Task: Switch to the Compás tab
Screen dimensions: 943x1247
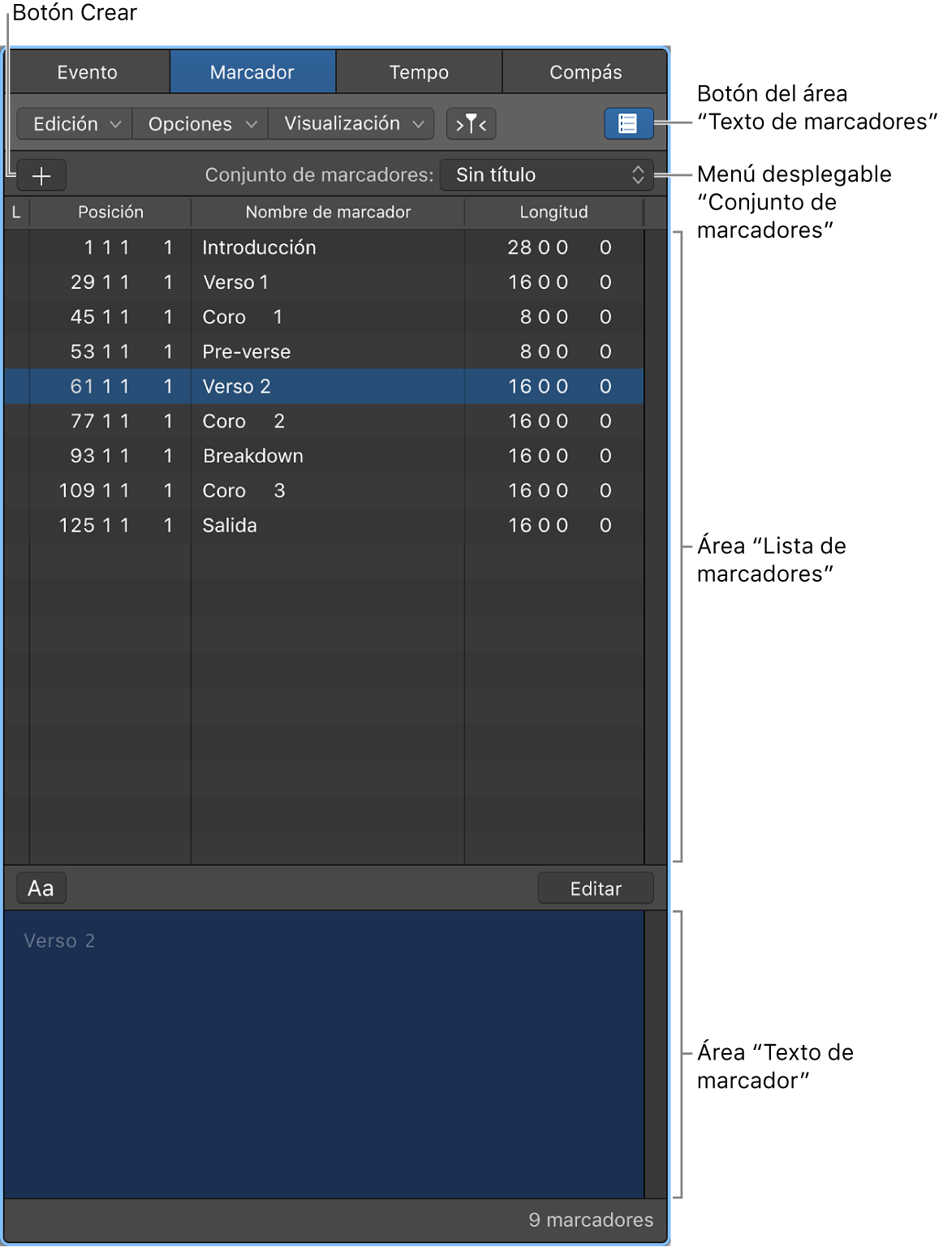Action: [585, 71]
